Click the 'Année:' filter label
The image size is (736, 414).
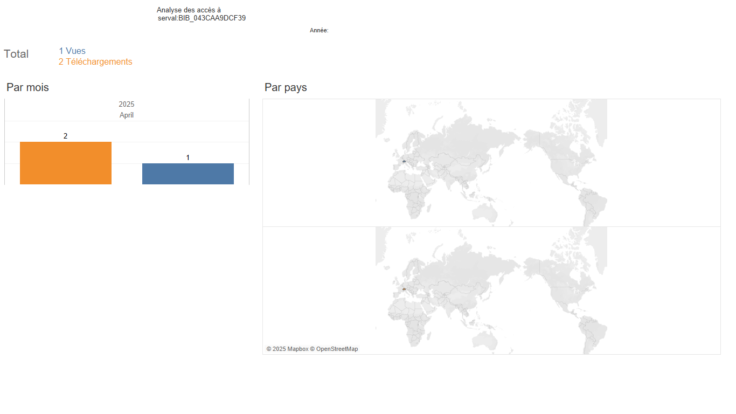tap(319, 31)
